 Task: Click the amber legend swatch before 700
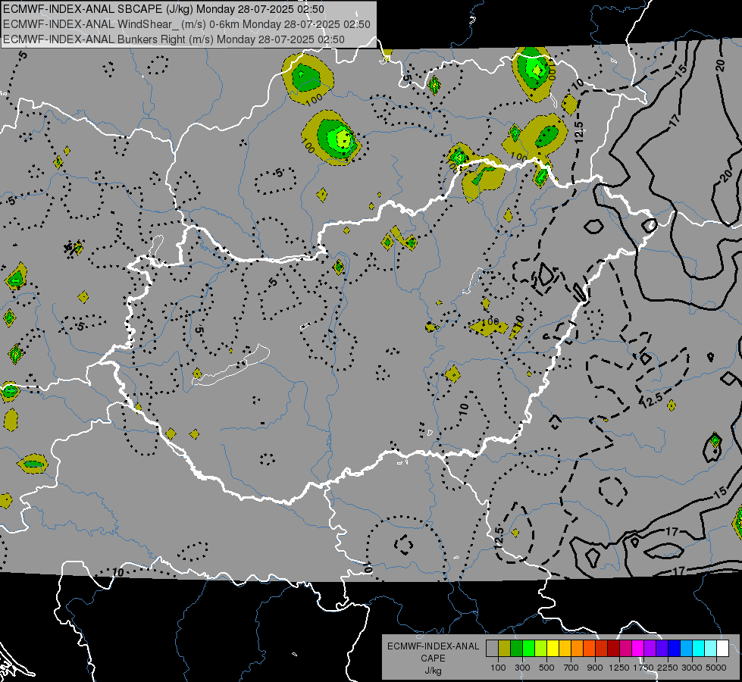point(565,649)
